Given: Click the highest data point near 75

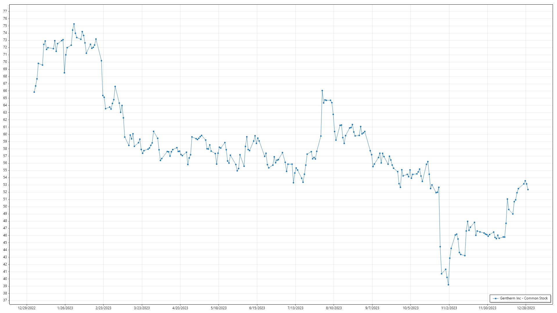Looking at the screenshot, I should pyautogui.click(x=74, y=24).
